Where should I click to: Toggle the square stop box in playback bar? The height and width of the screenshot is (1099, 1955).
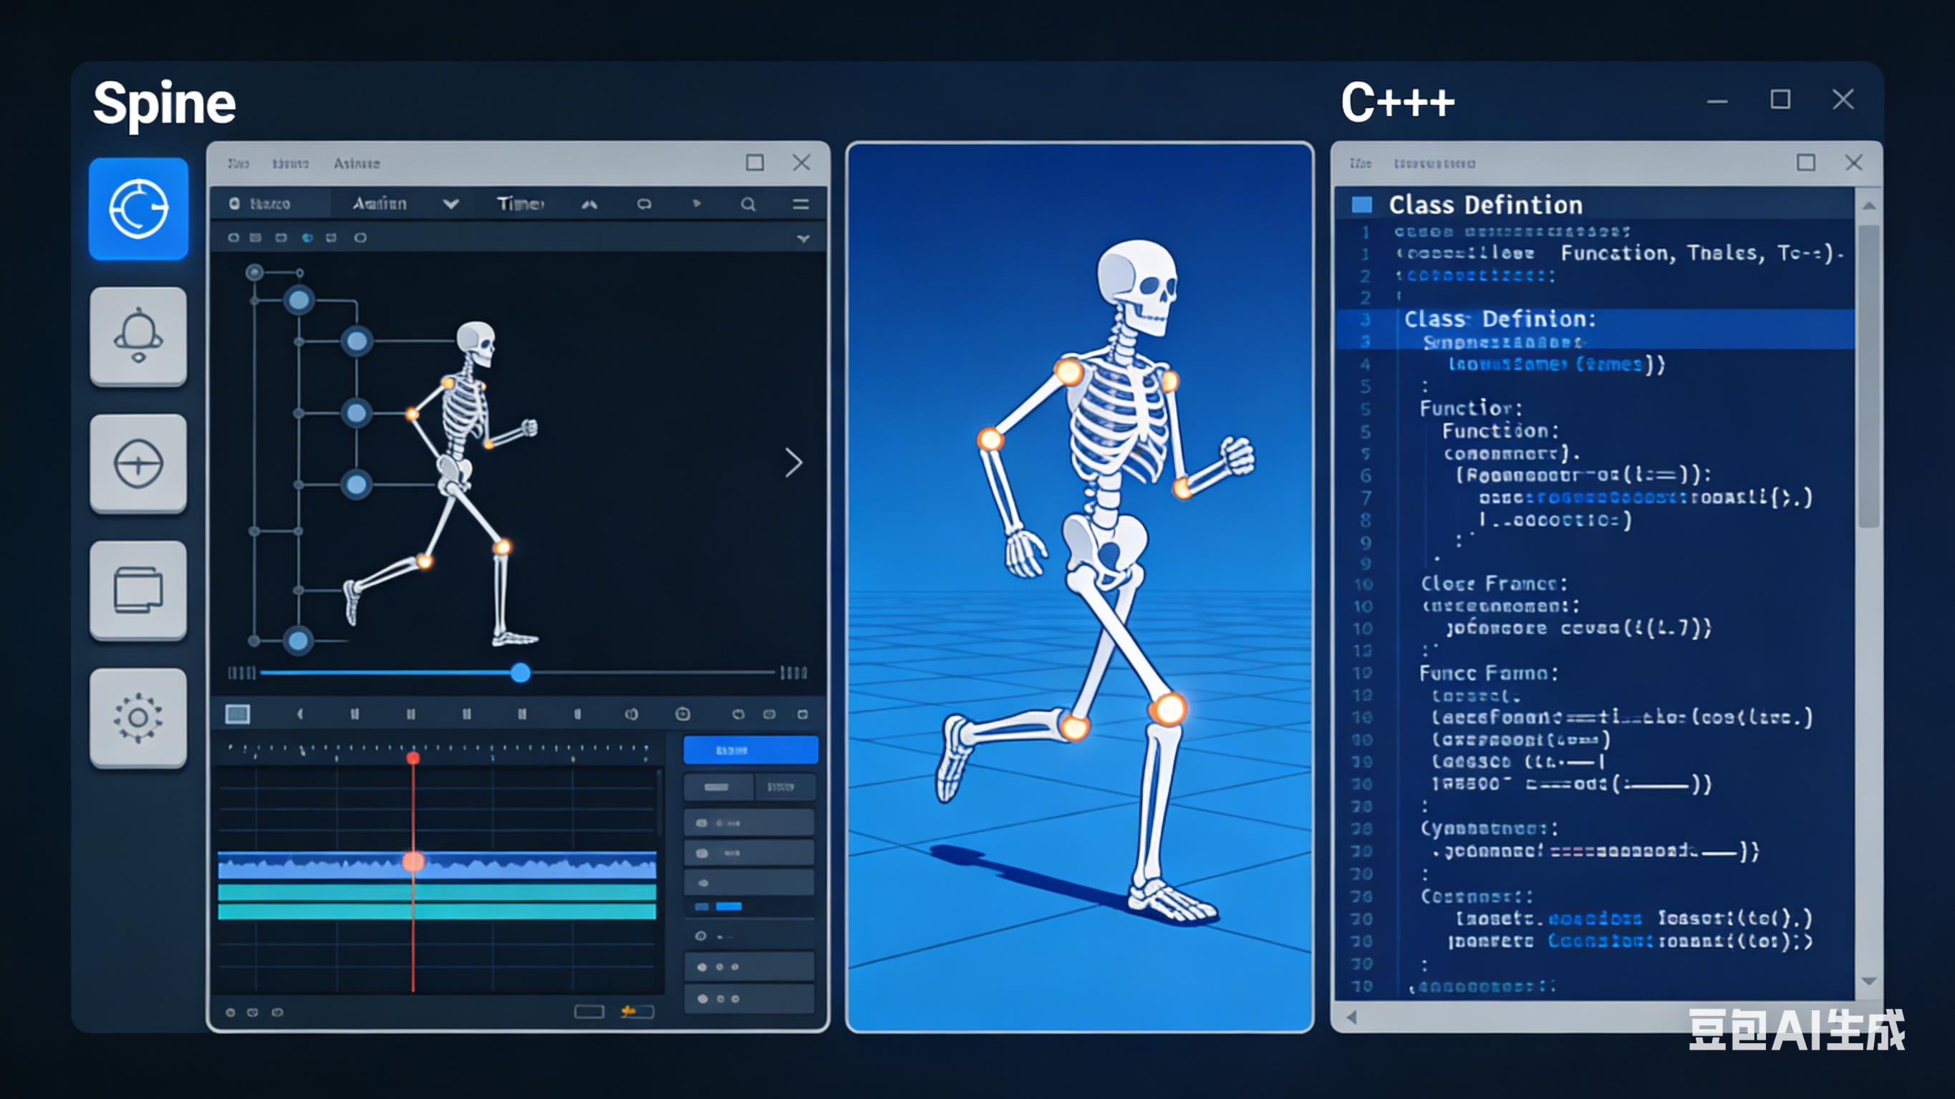pos(238,715)
